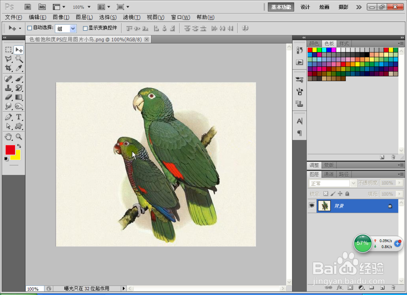The width and height of the screenshot is (407, 295).
Task: Switch to Photography workspace
Action: tap(344, 7)
